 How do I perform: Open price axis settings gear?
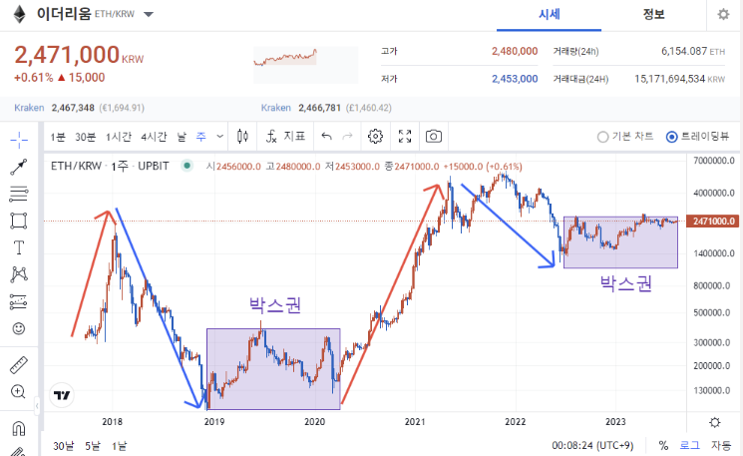714,422
